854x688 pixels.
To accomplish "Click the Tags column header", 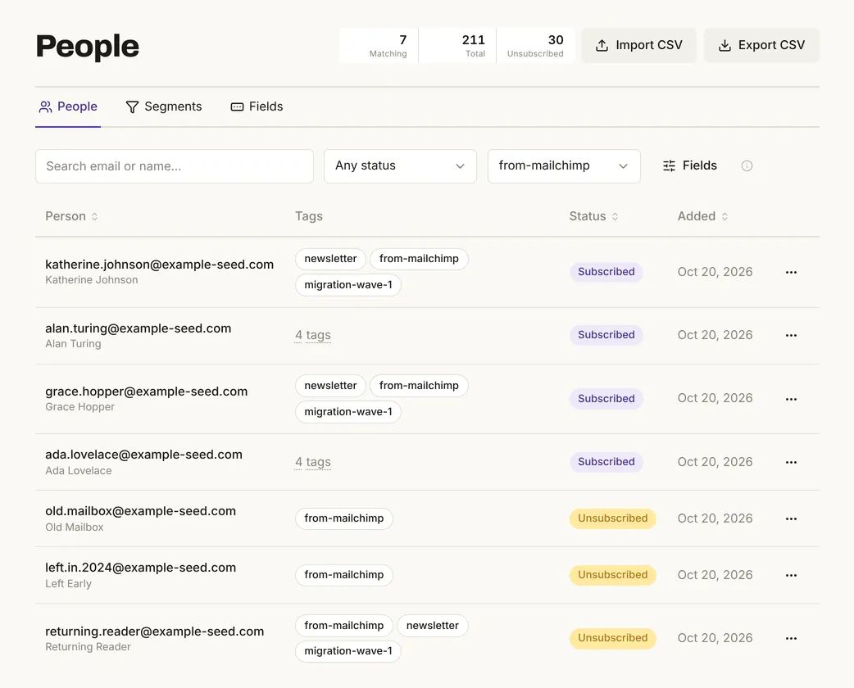I will tap(309, 216).
